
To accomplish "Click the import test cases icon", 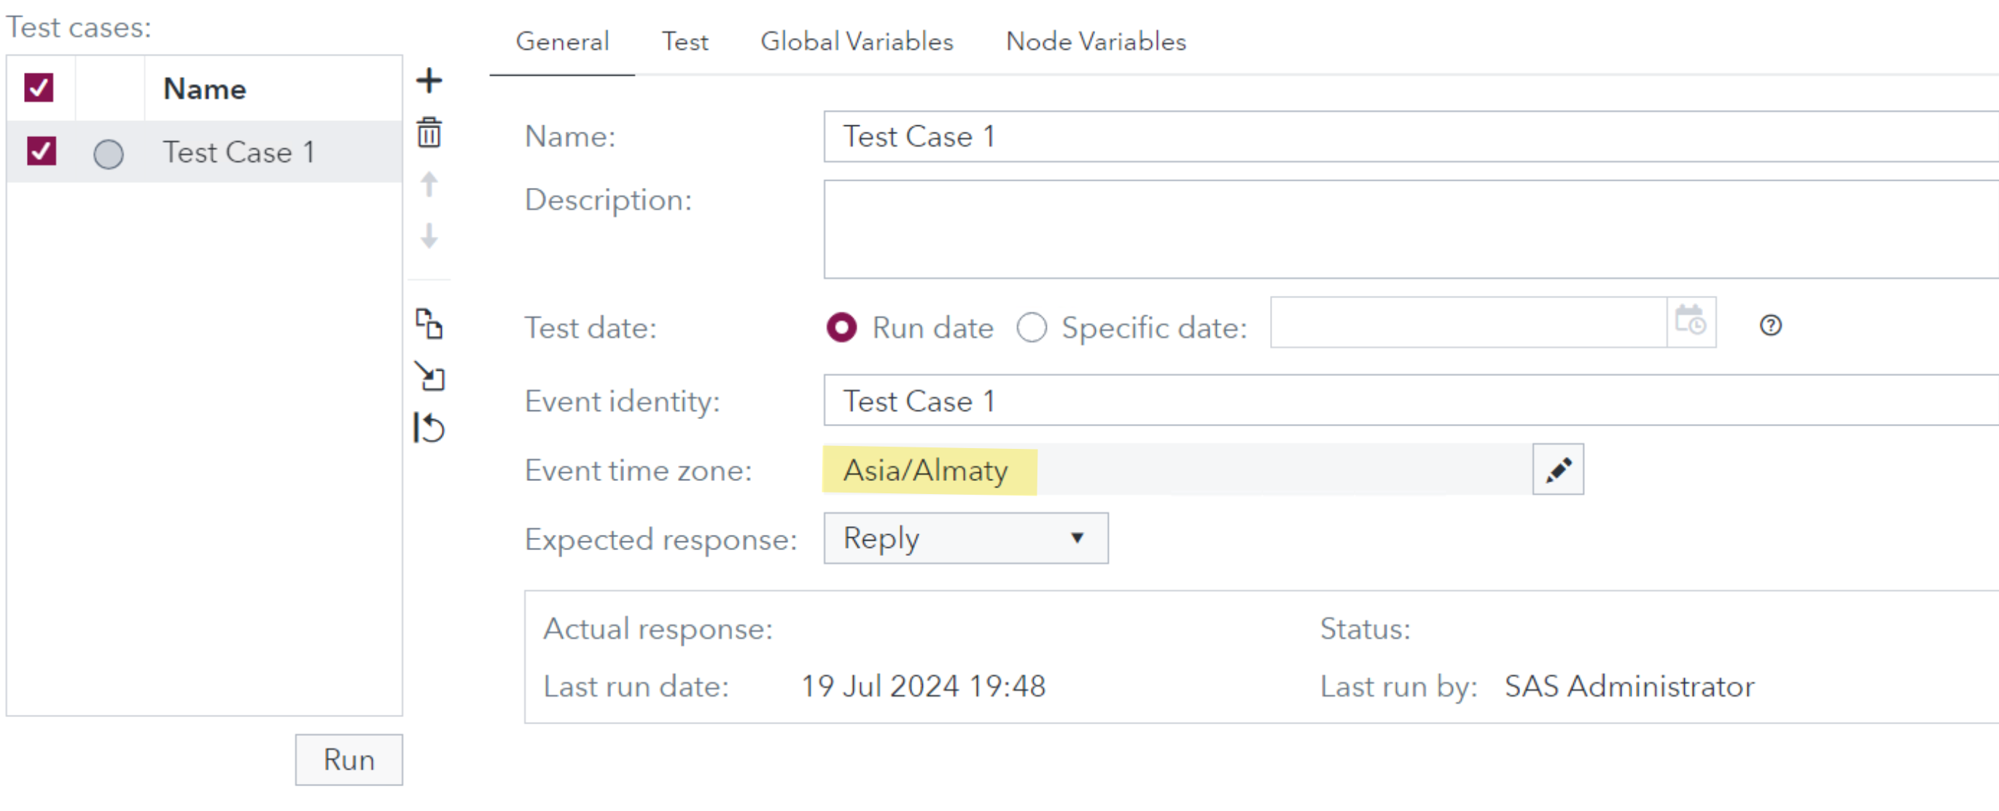I will coord(429,376).
